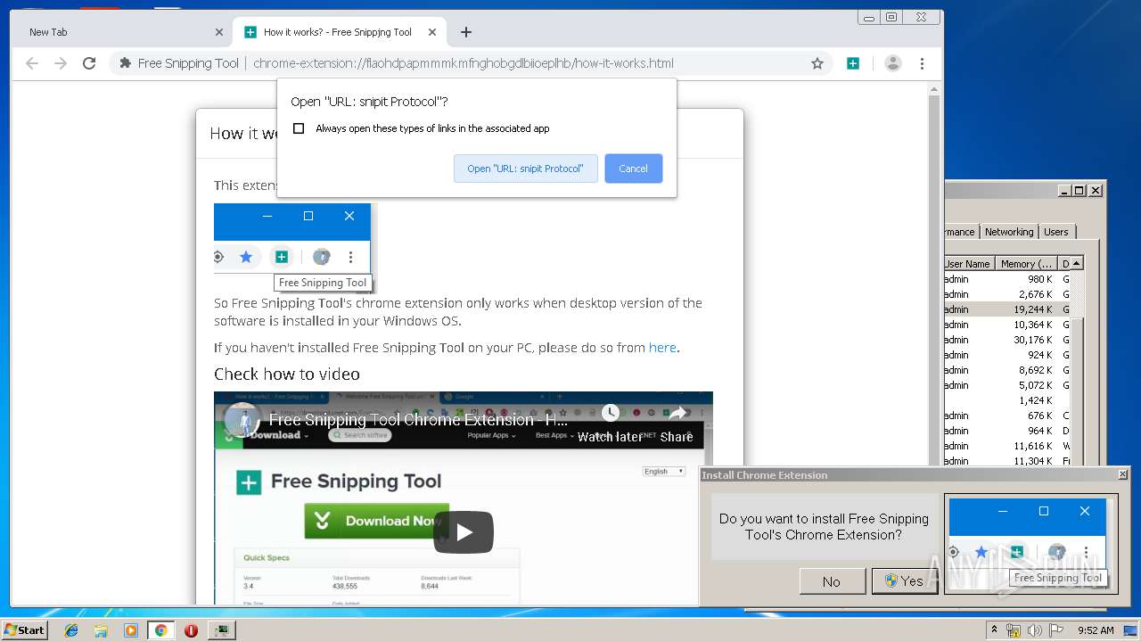The image size is (1141, 642).
Task: Open the Windows Start menu
Action: click(25, 630)
